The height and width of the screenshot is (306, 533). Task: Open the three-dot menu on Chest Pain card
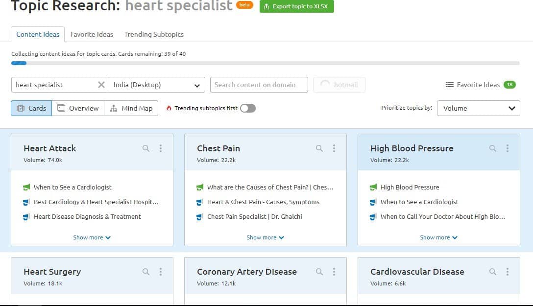pyautogui.click(x=334, y=148)
